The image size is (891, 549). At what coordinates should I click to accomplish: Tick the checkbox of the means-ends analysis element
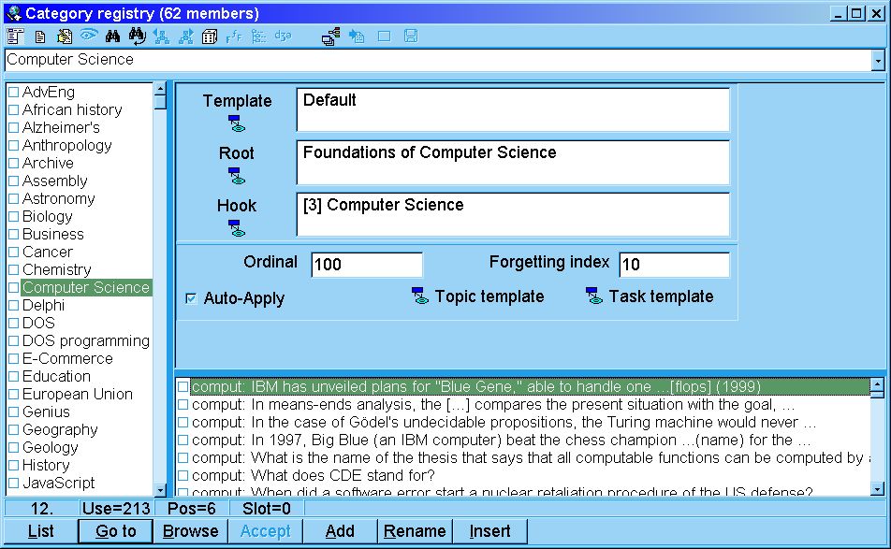tap(183, 405)
